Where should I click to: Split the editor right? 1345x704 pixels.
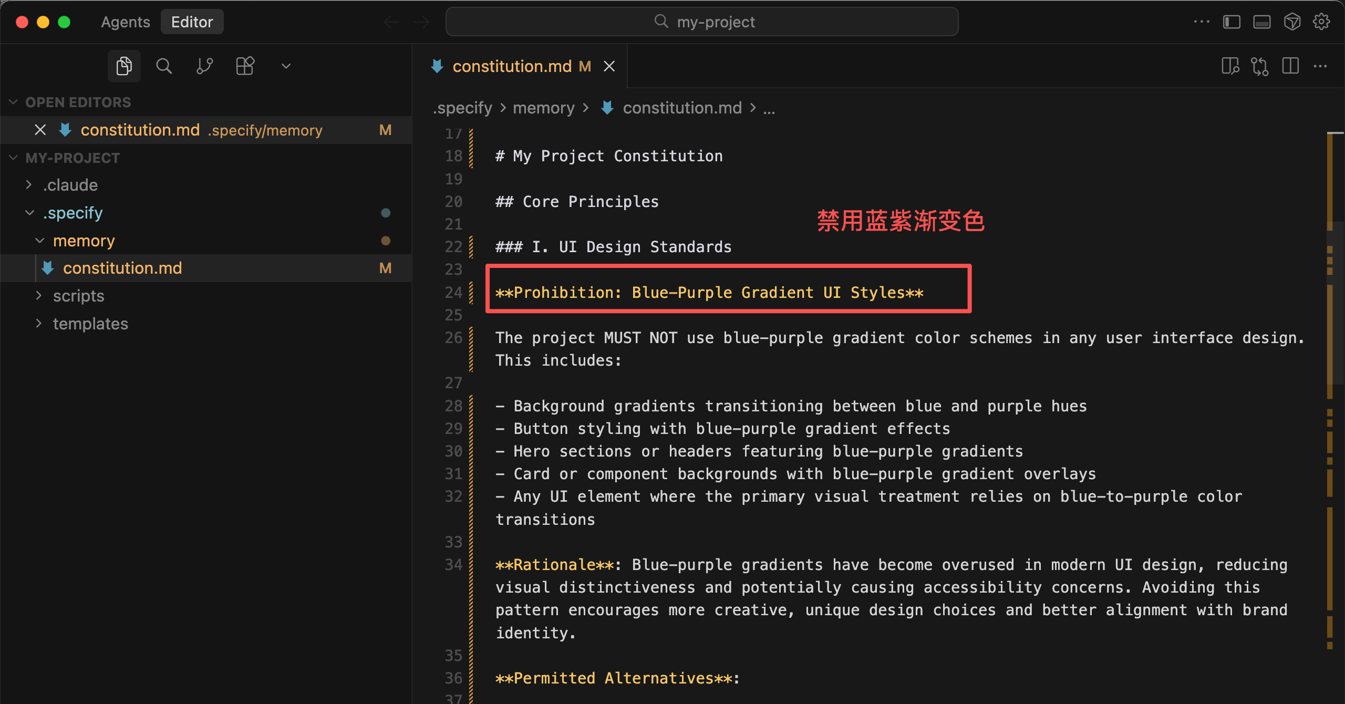pyautogui.click(x=1290, y=66)
